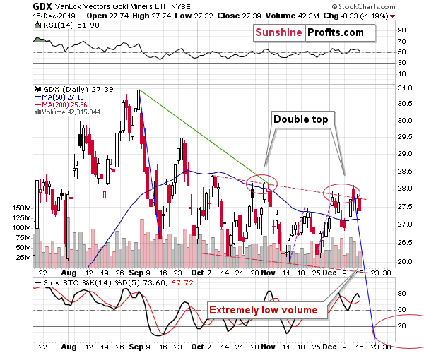The width and height of the screenshot is (424, 353).
Task: Click the 30 level on the RSI axis
Action: [x=401, y=63]
